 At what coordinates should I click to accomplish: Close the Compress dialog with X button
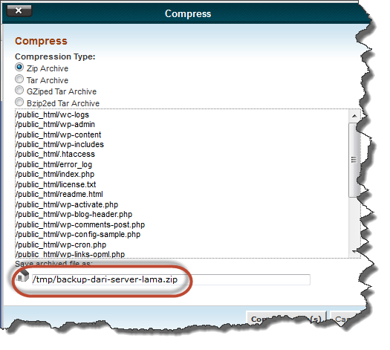pos(19,10)
